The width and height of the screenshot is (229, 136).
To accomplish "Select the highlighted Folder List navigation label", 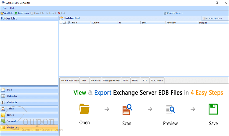I will [x=13, y=127].
